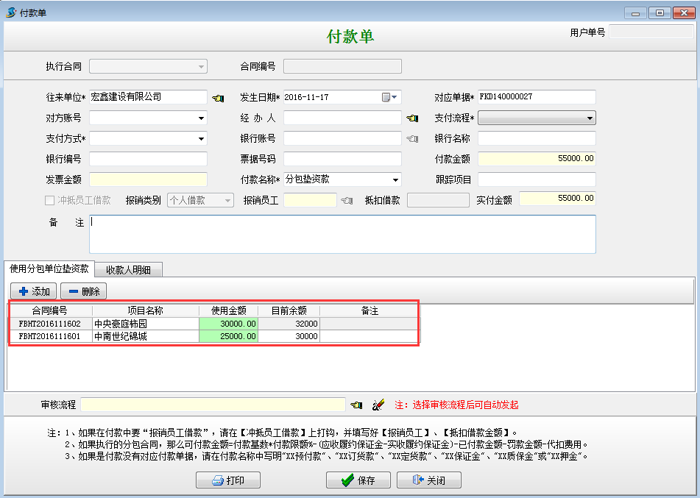The width and height of the screenshot is (700, 498).
Task: Expand the 支付流程 dropdown
Action: (x=590, y=118)
